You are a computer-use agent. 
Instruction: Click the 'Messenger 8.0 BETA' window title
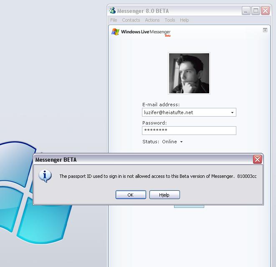coord(143,11)
